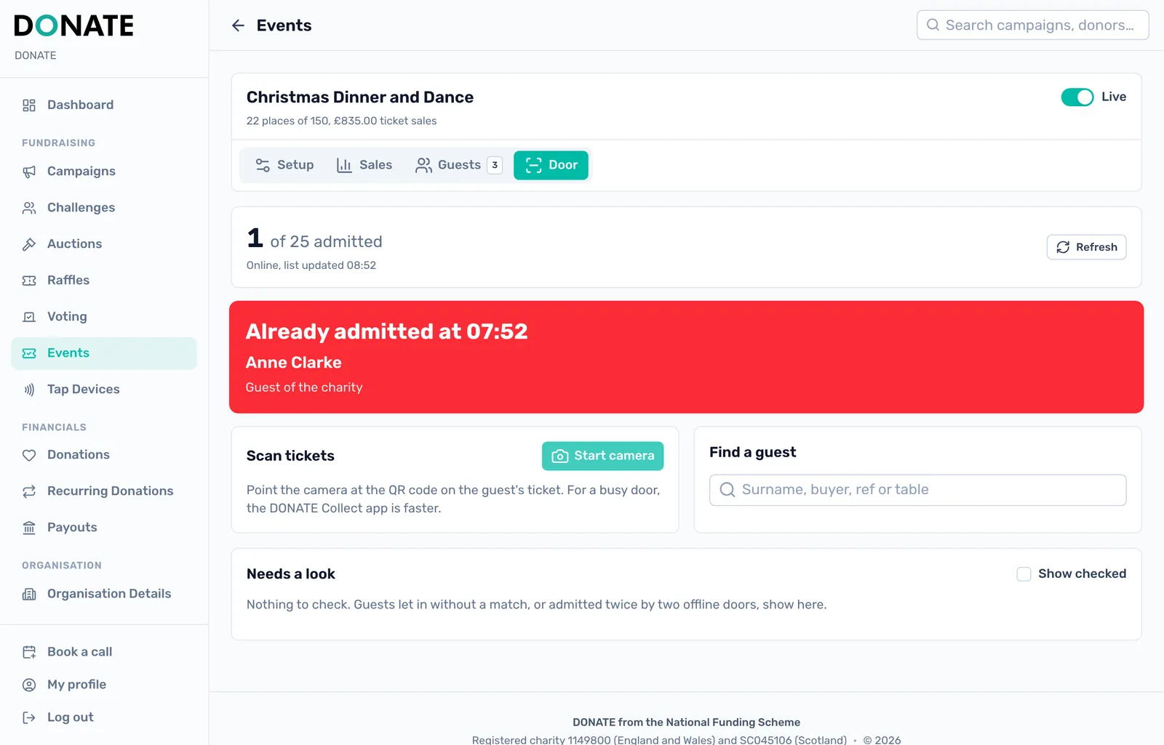Click the Raffles ticket icon

(x=29, y=281)
